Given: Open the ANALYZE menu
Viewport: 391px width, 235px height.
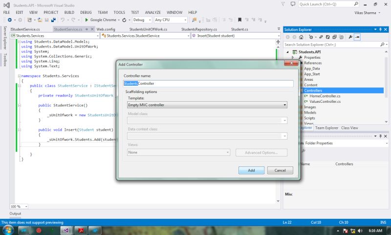Looking at the screenshot, I should pos(153,12).
